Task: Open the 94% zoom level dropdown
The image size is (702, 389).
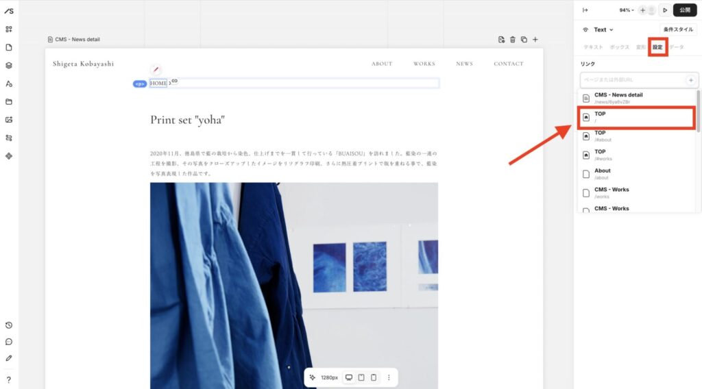Action: [627, 10]
